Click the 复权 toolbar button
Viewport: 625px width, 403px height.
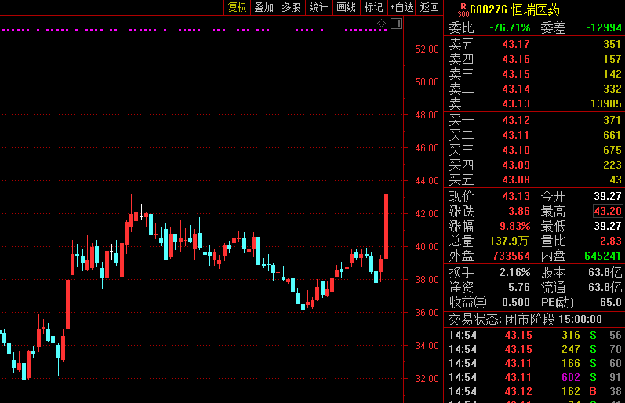pos(237,8)
